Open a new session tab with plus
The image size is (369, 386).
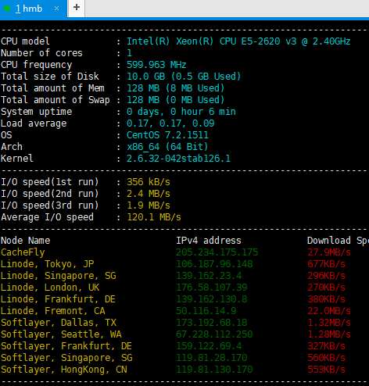pos(77,8)
